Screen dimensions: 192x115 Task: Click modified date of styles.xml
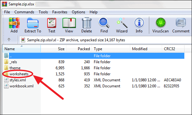pos(146,80)
